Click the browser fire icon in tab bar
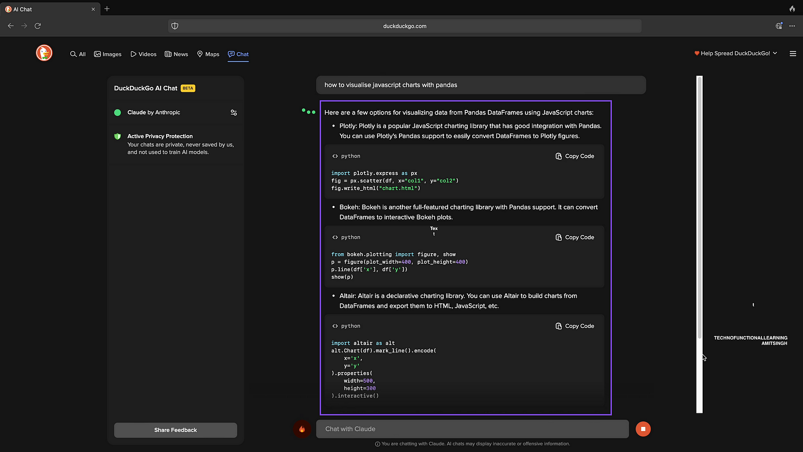Viewport: 803px width, 452px height. click(792, 9)
